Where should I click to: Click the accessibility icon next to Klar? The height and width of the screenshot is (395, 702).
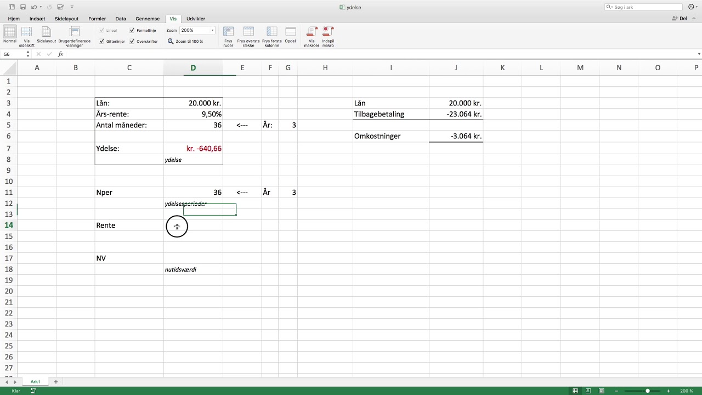tap(33, 391)
